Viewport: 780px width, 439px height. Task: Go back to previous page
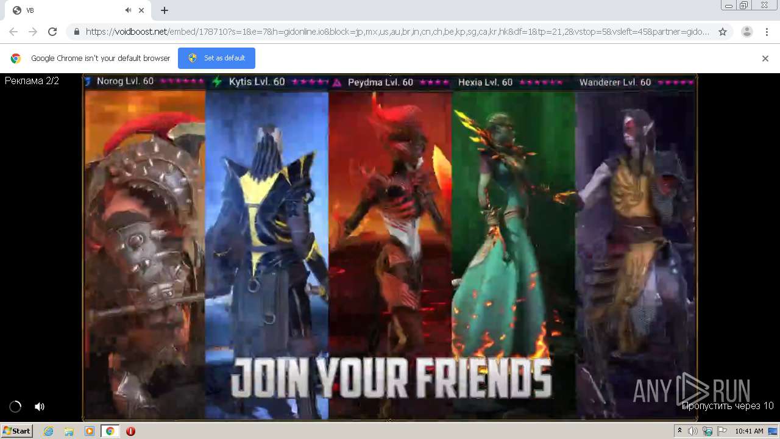pyautogui.click(x=13, y=32)
